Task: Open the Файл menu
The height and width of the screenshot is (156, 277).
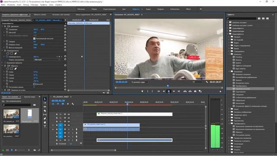Action: 3,5
